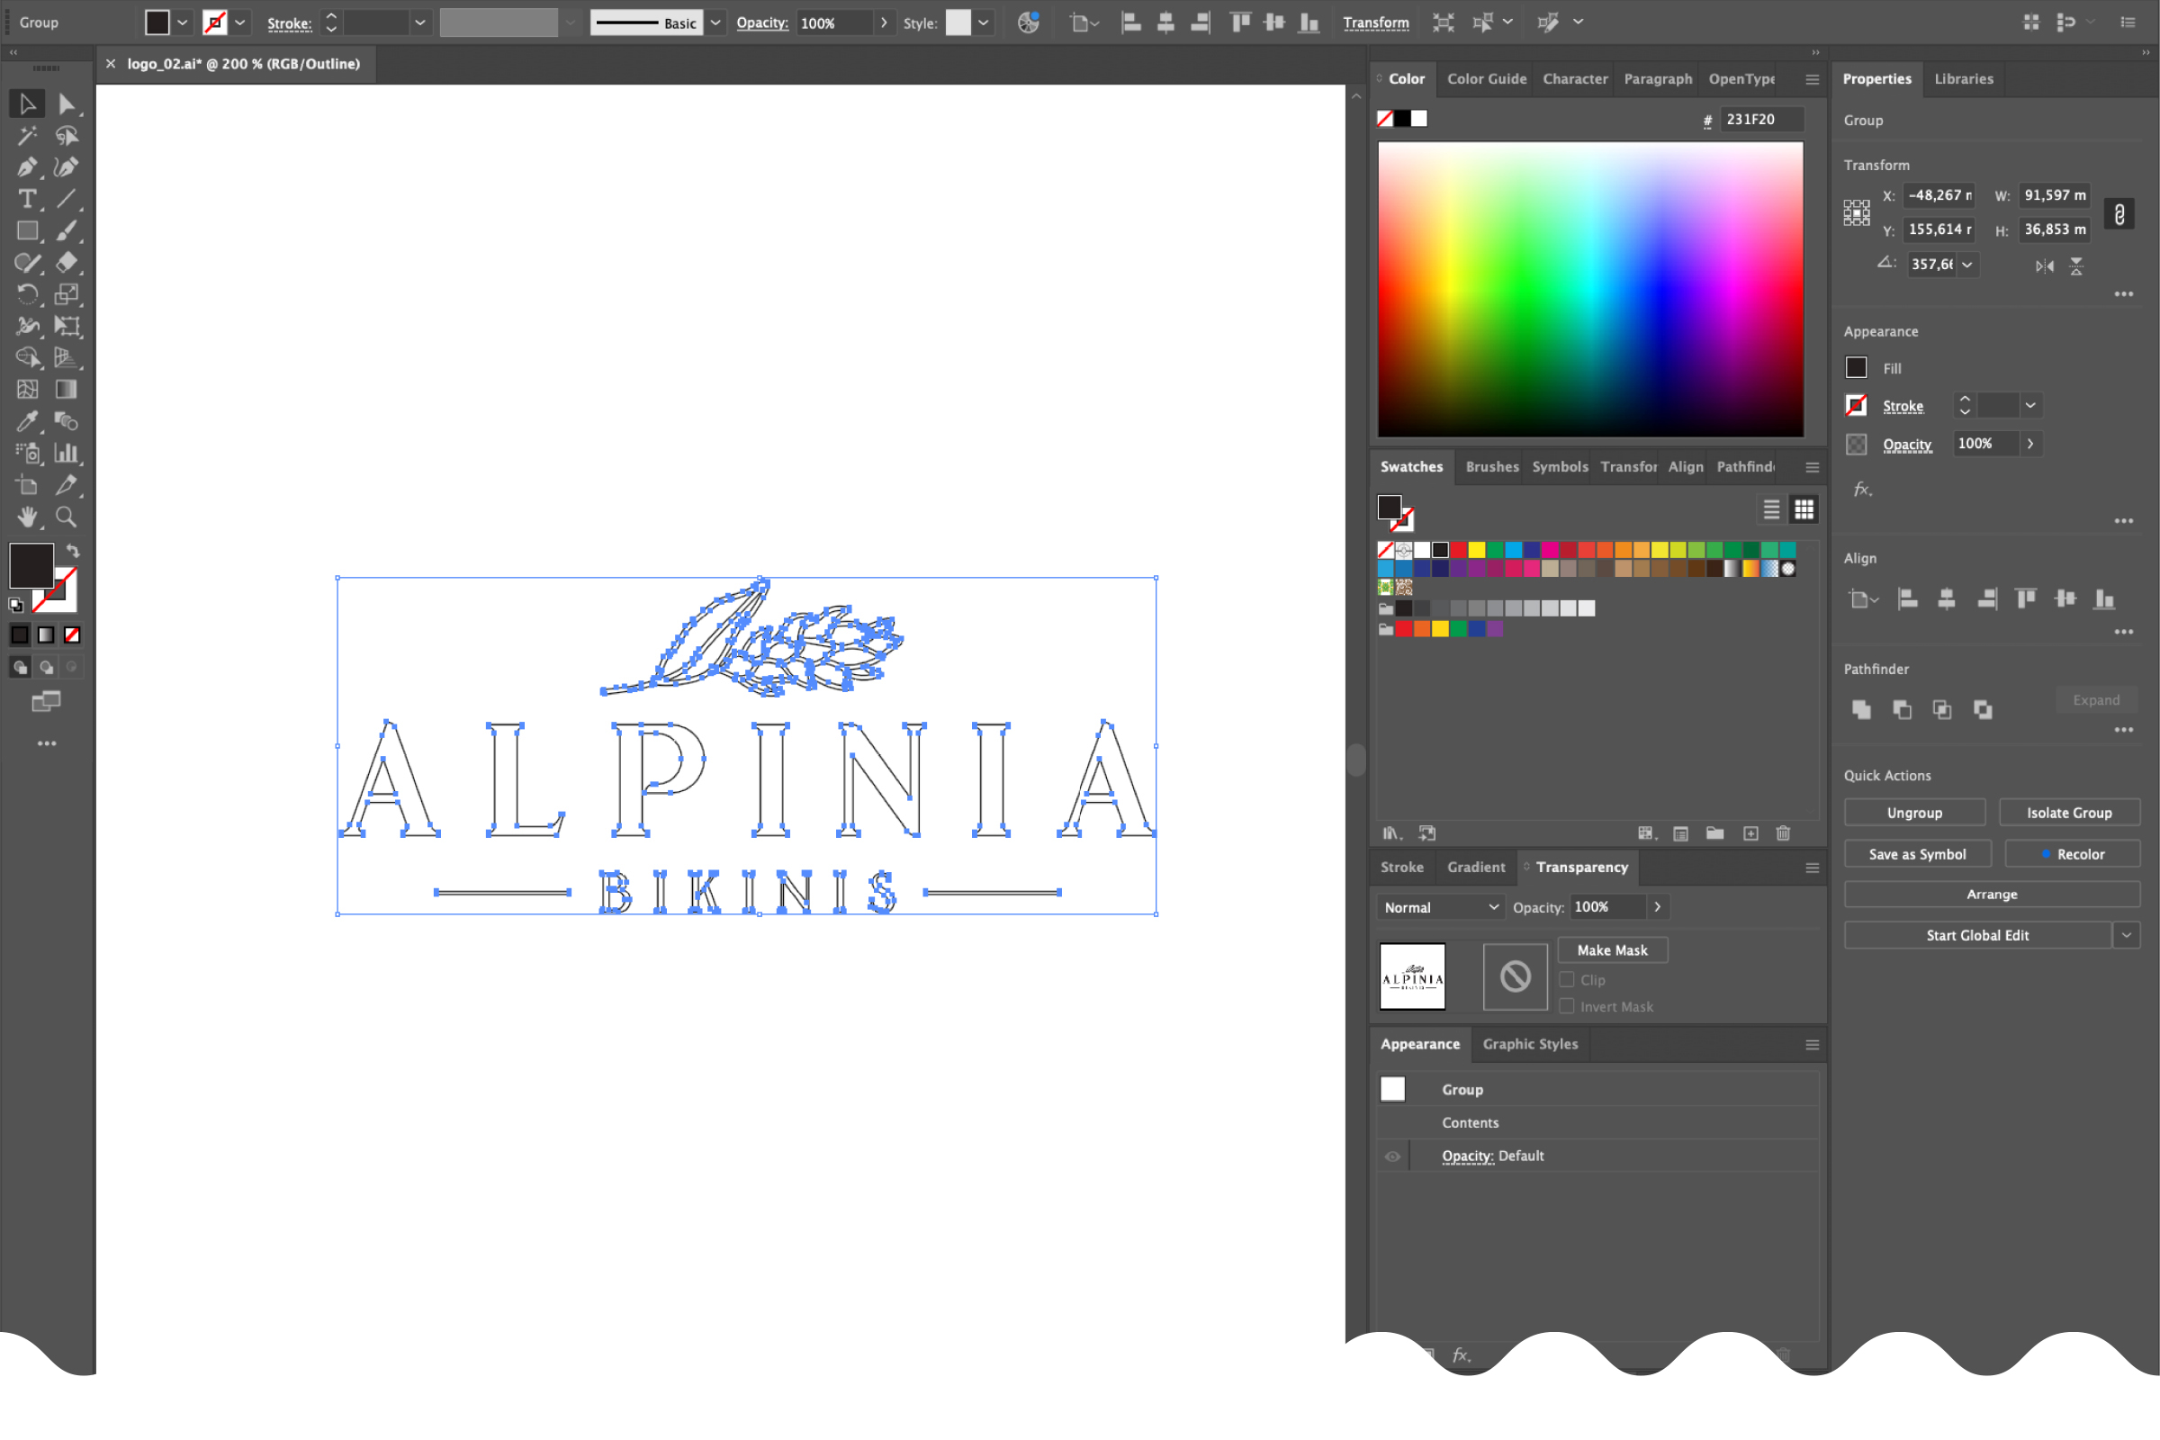Open the Normal blending mode dropdown

click(1440, 907)
